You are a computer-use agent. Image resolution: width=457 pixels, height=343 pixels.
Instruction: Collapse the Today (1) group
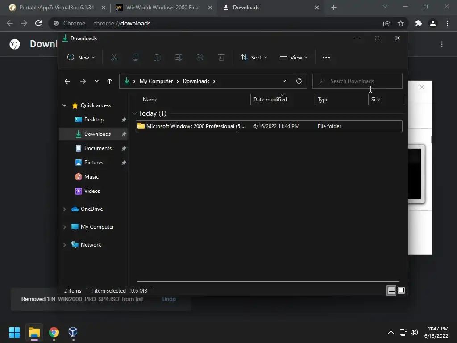tap(134, 113)
